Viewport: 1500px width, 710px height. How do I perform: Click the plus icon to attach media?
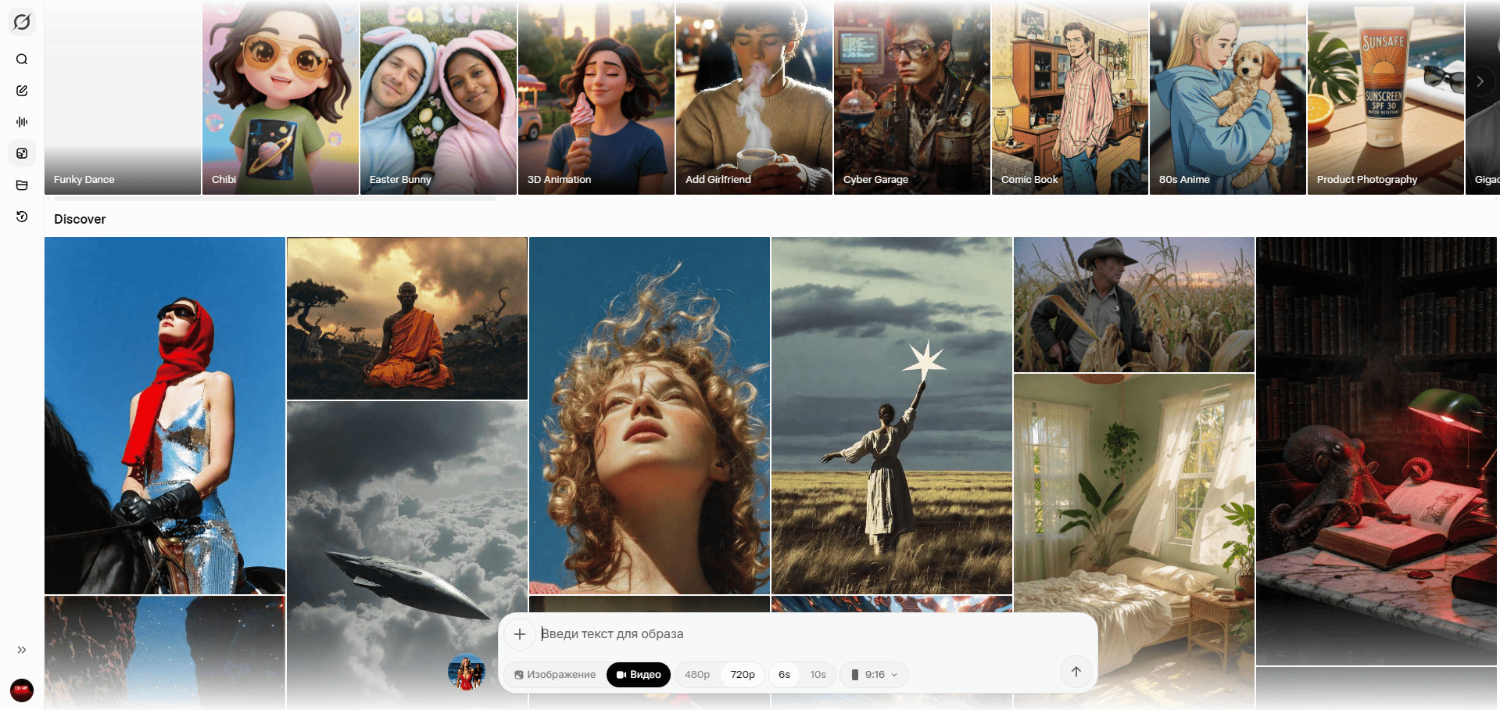[x=520, y=634]
